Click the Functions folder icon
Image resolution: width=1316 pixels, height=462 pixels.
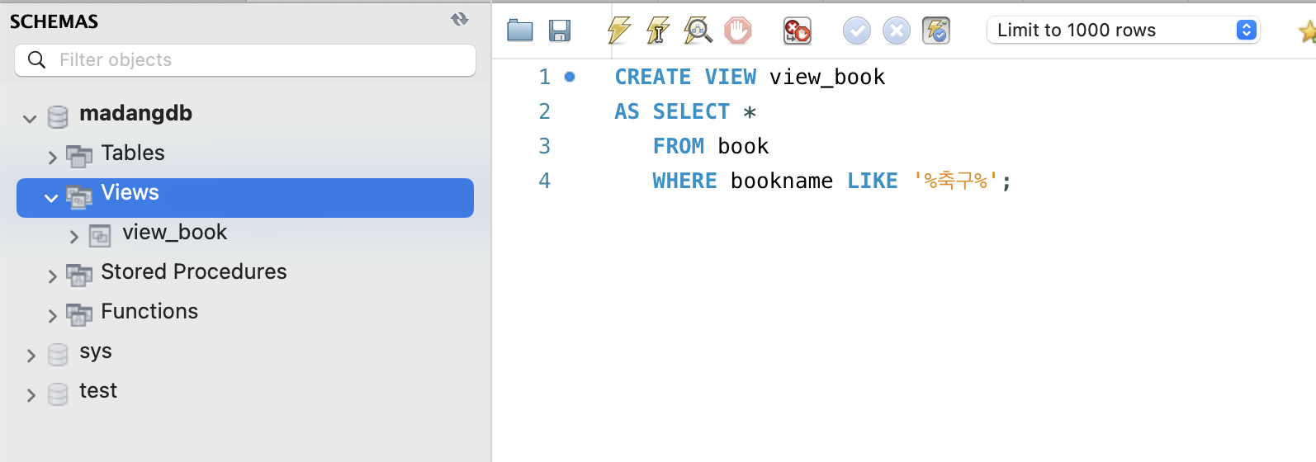click(79, 314)
